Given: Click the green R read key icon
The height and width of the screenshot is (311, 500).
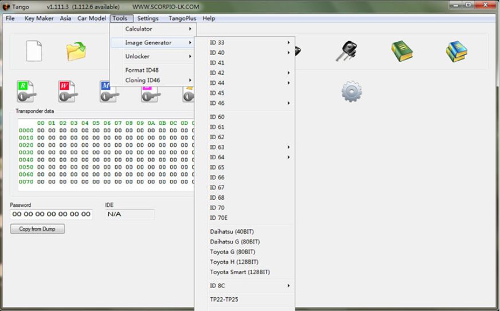Looking at the screenshot, I should (26, 92).
